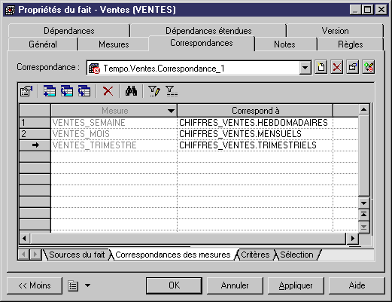
Task: Open properties of selected correspondance
Action: [353, 67]
